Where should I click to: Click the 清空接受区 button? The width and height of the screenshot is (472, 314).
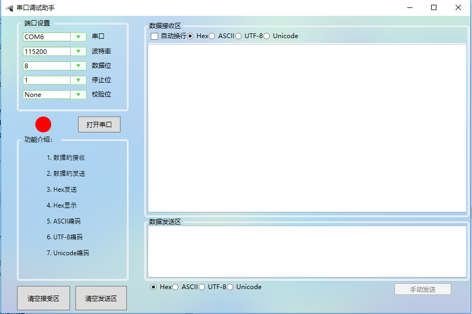pos(44,298)
